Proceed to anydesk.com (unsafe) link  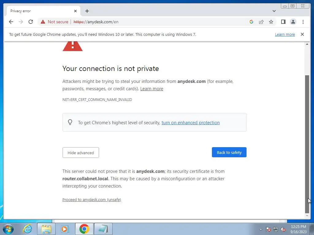92,200
